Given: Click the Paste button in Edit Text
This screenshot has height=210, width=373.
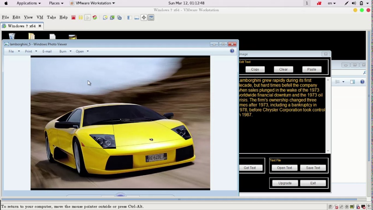Looking at the screenshot, I should pos(312,69).
